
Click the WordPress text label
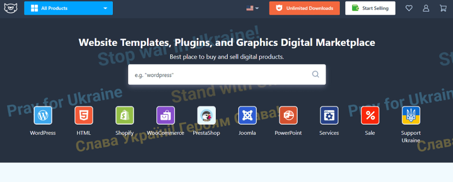click(x=43, y=133)
